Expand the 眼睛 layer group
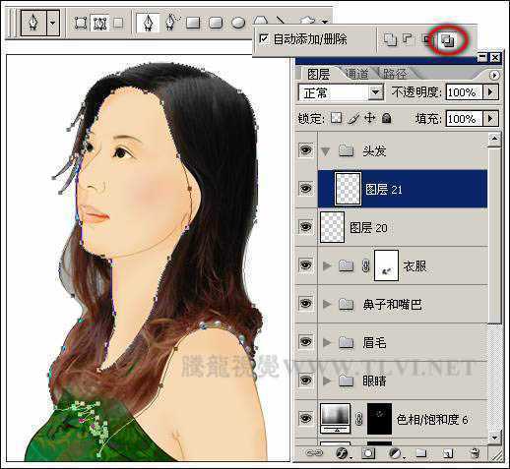 coord(327,381)
